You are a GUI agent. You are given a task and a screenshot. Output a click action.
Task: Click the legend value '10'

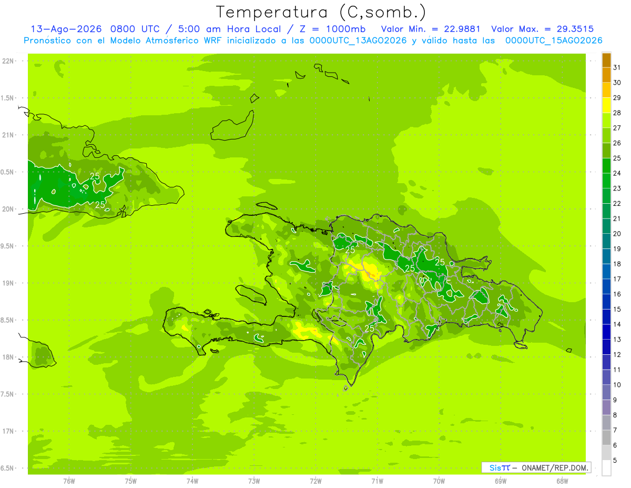pos(617,385)
